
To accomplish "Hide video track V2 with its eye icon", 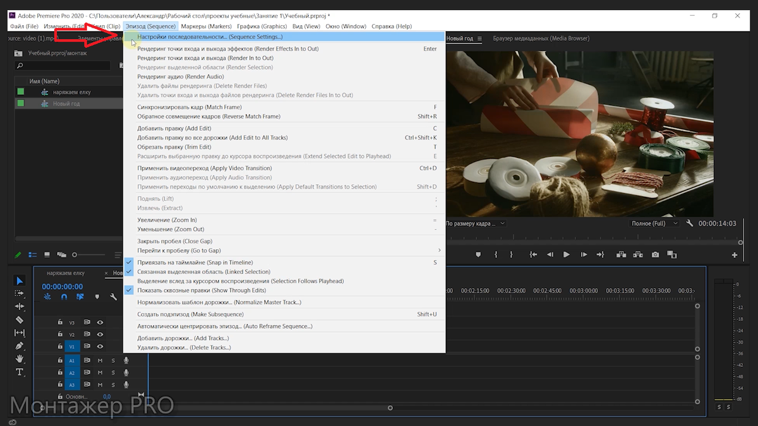I will pos(100,334).
